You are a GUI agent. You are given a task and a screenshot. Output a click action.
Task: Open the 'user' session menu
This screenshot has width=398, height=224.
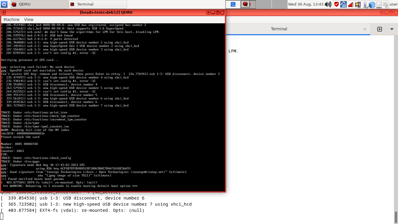tap(394, 4)
